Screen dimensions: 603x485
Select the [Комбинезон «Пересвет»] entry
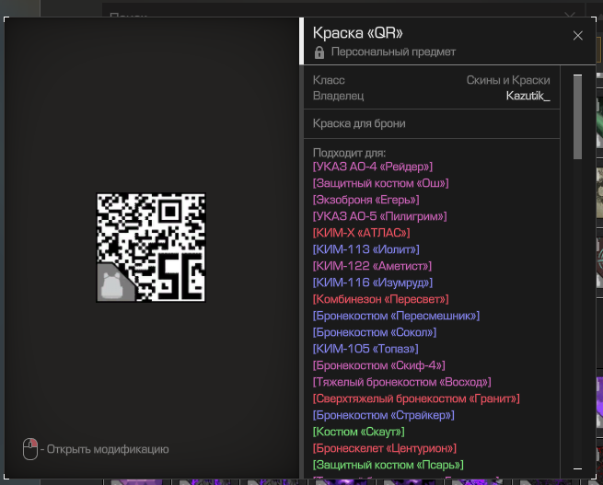pyautogui.click(x=381, y=299)
